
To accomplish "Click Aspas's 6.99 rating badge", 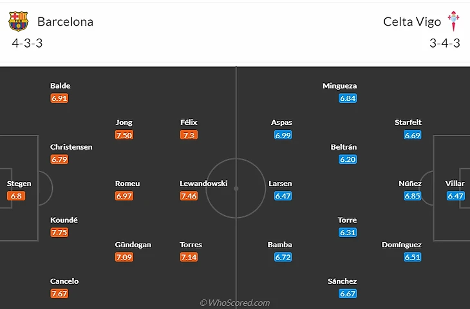I will [x=283, y=135].
